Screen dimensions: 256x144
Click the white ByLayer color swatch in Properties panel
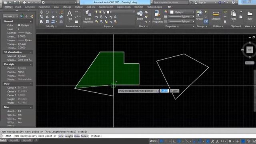(x=172, y=12)
